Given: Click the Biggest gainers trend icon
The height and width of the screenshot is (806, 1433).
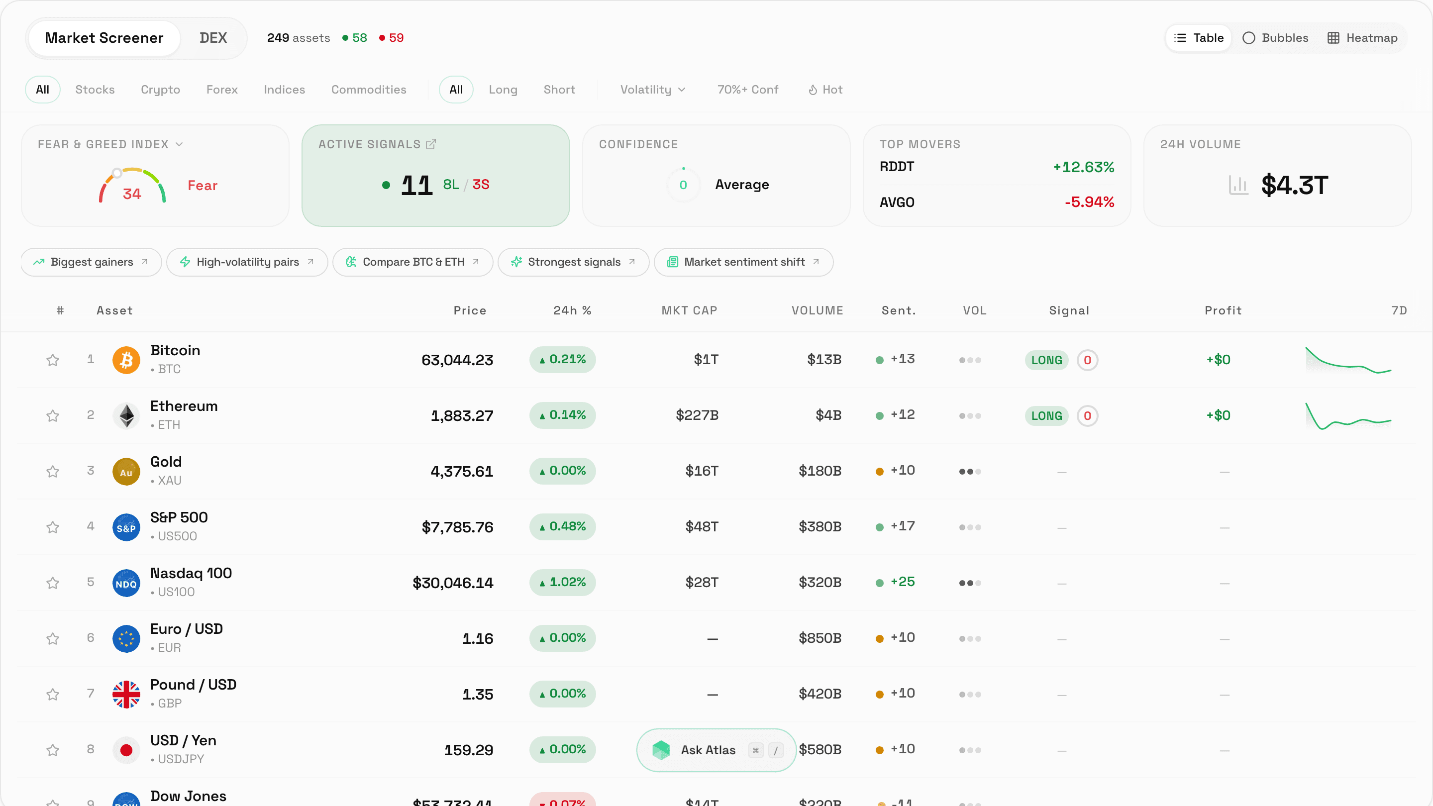Looking at the screenshot, I should click(38, 262).
